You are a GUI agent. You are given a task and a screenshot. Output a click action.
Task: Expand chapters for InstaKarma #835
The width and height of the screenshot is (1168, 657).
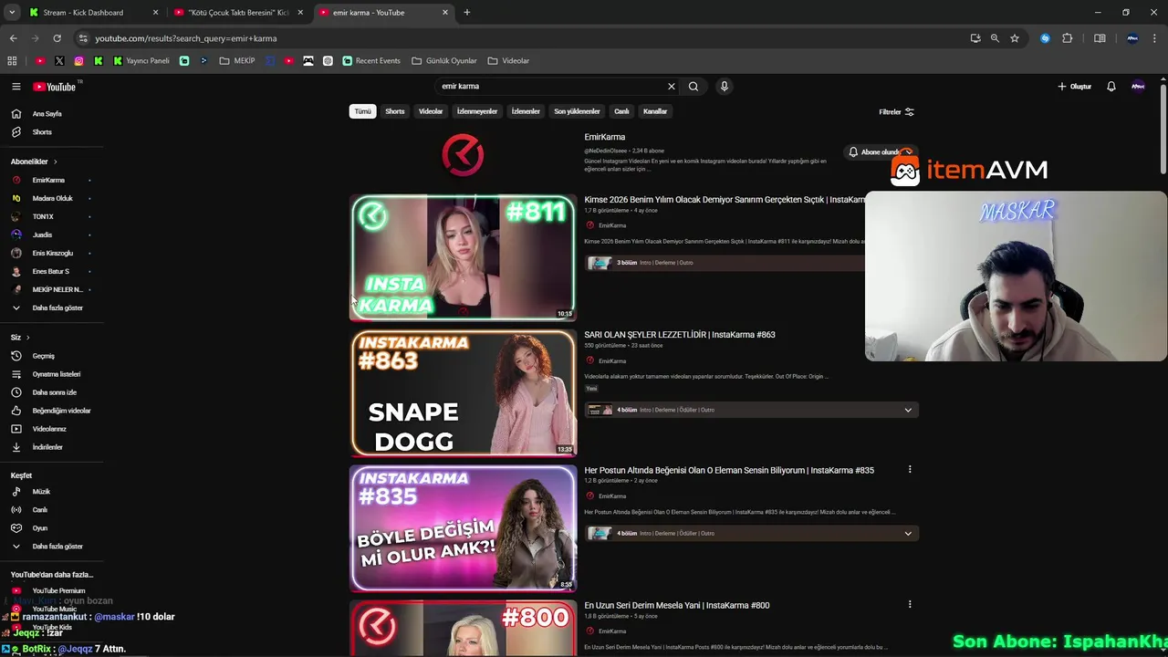point(908,534)
